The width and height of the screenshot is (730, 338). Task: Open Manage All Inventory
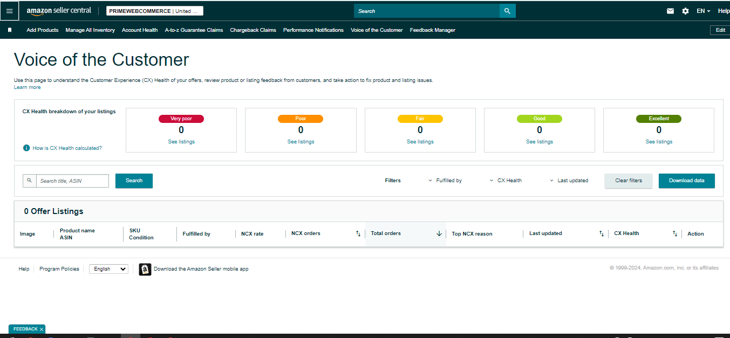click(90, 30)
